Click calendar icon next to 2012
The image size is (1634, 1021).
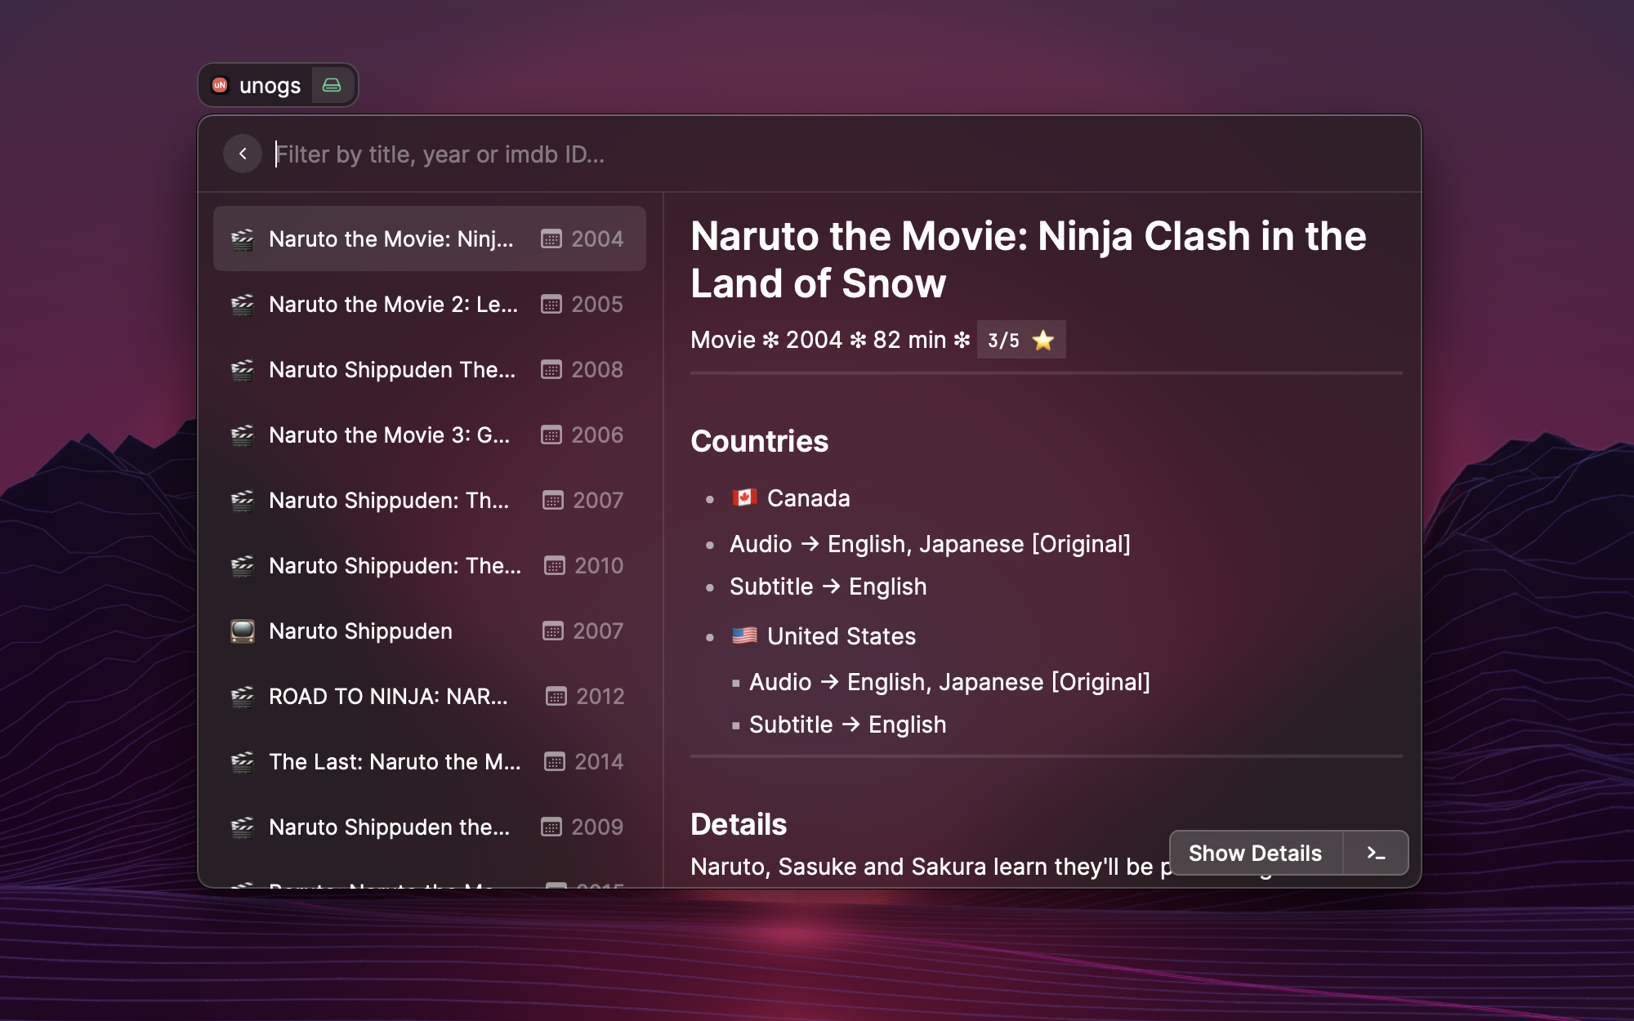pyautogui.click(x=556, y=697)
